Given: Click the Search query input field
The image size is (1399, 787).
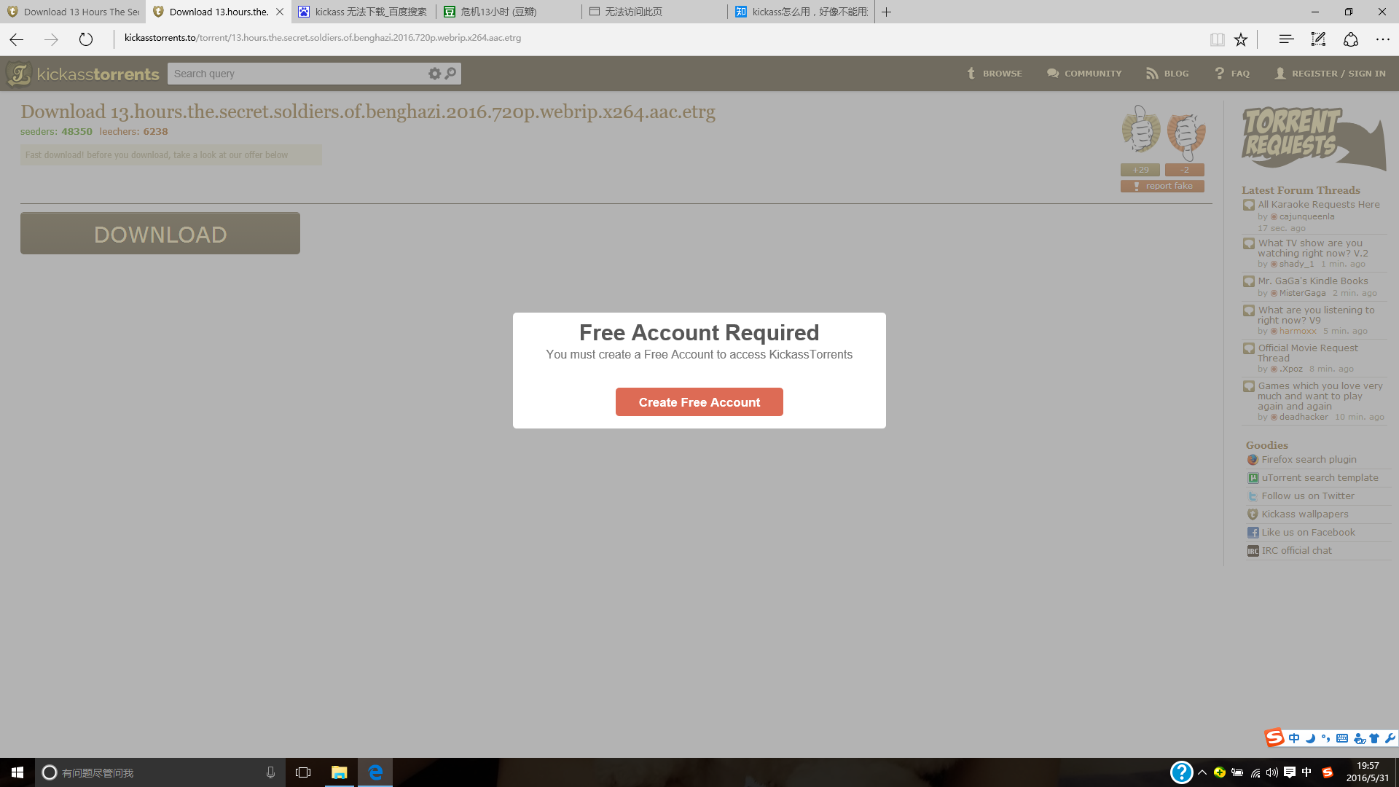Looking at the screenshot, I should [x=297, y=74].
